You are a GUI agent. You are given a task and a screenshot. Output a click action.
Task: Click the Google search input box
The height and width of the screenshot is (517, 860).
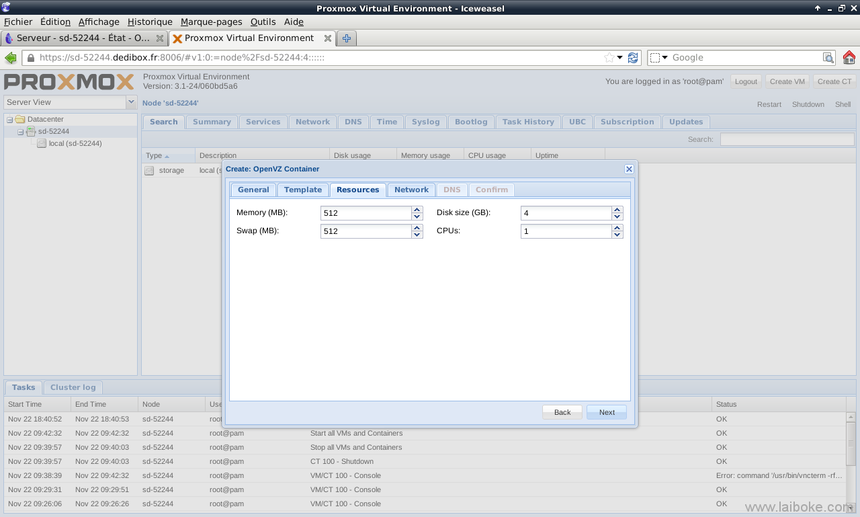[746, 58]
